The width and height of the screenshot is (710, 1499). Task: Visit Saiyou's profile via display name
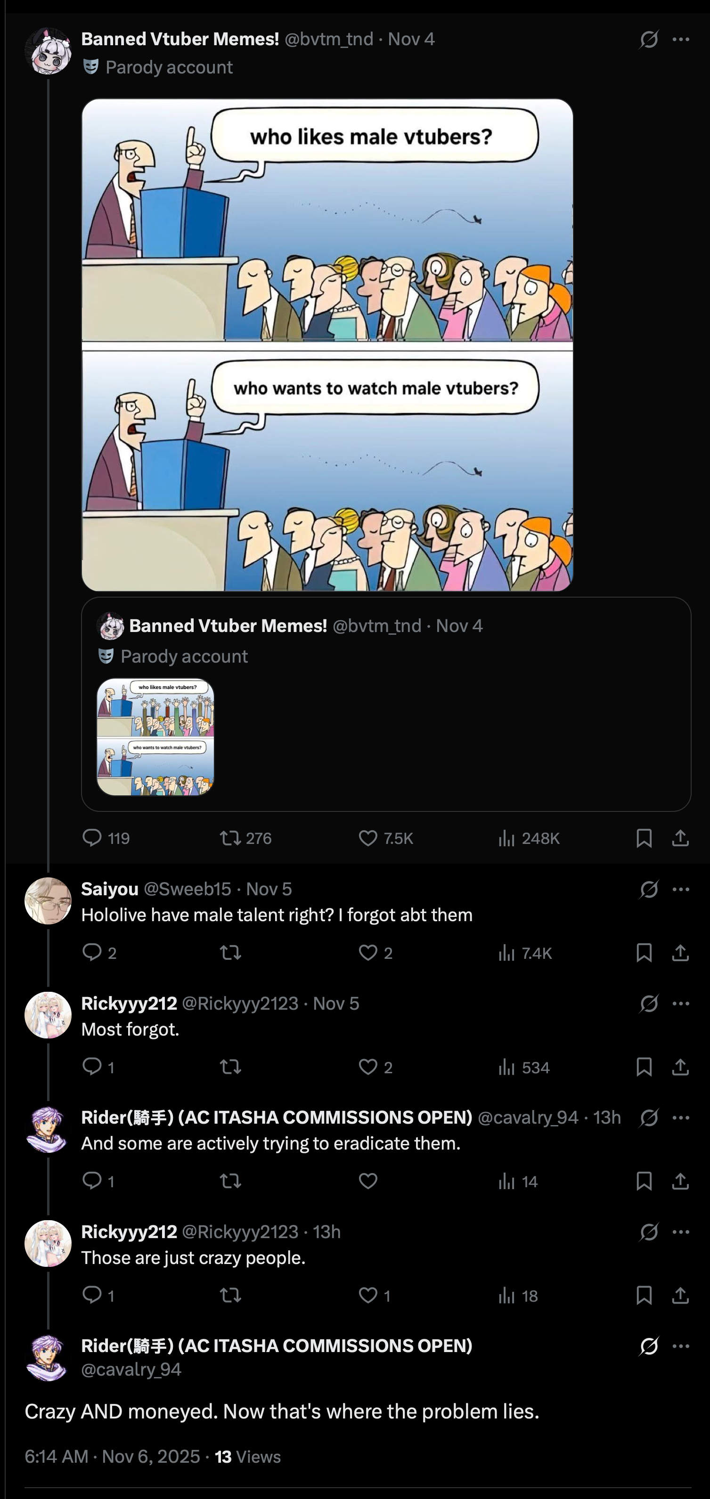point(110,889)
